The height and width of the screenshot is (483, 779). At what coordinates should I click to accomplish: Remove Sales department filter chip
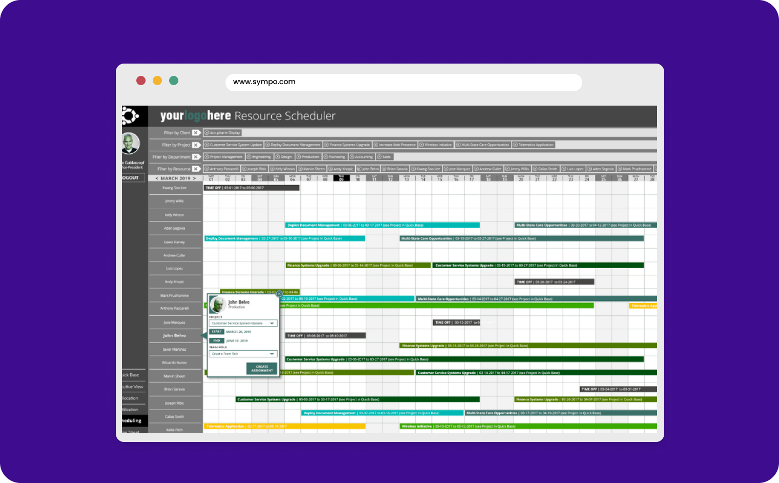[x=379, y=157]
